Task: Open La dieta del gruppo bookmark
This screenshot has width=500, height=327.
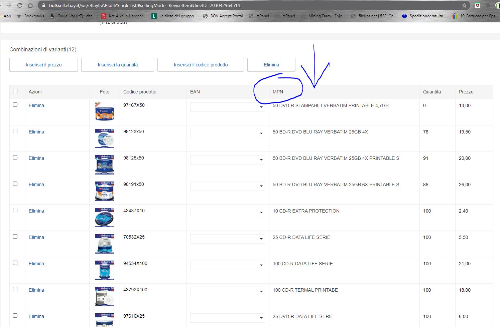Action: pyautogui.click(x=174, y=16)
